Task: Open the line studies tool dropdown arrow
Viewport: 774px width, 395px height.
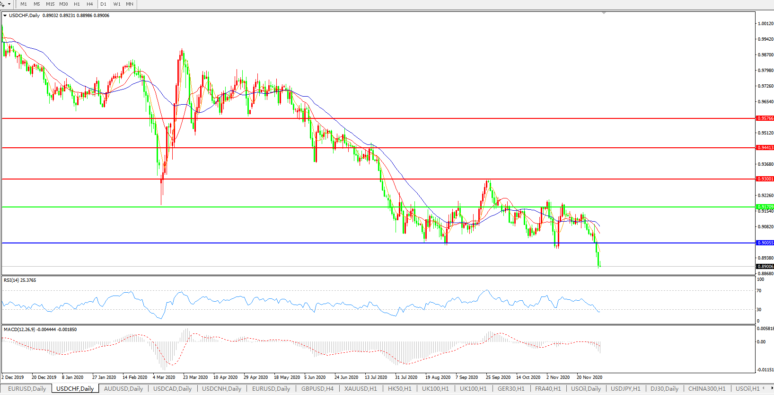Action: point(9,4)
